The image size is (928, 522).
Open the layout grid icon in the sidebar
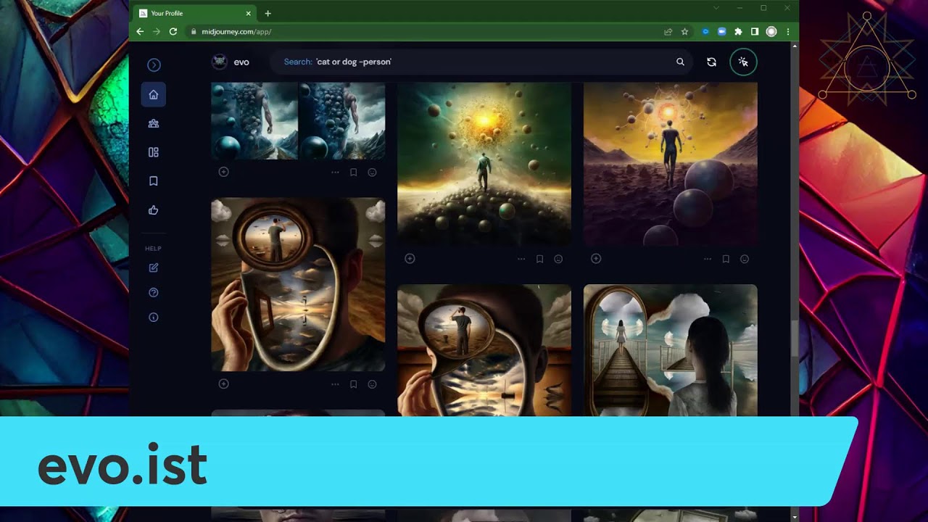(x=154, y=152)
